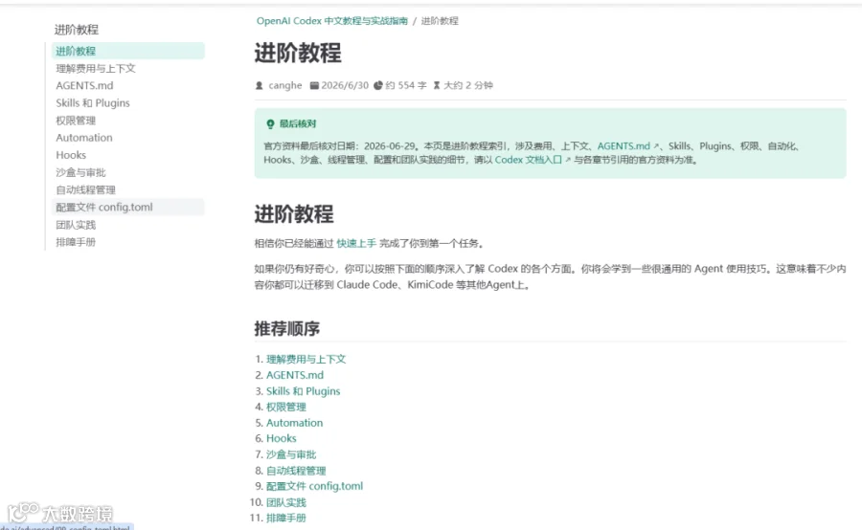The height and width of the screenshot is (530, 862).
Task: Open list link 9. 配置文件 config.toml
Action: point(314,486)
